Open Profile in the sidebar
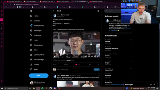This screenshot has height=90, width=160. click(x=34, y=64)
